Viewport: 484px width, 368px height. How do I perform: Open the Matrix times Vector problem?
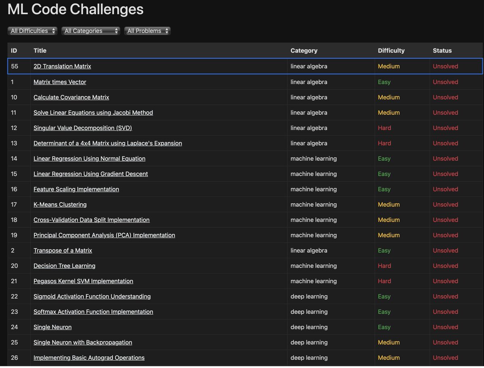pos(60,82)
